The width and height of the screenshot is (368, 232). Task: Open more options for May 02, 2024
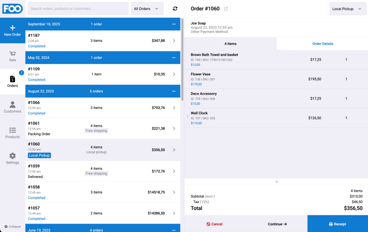174,58
